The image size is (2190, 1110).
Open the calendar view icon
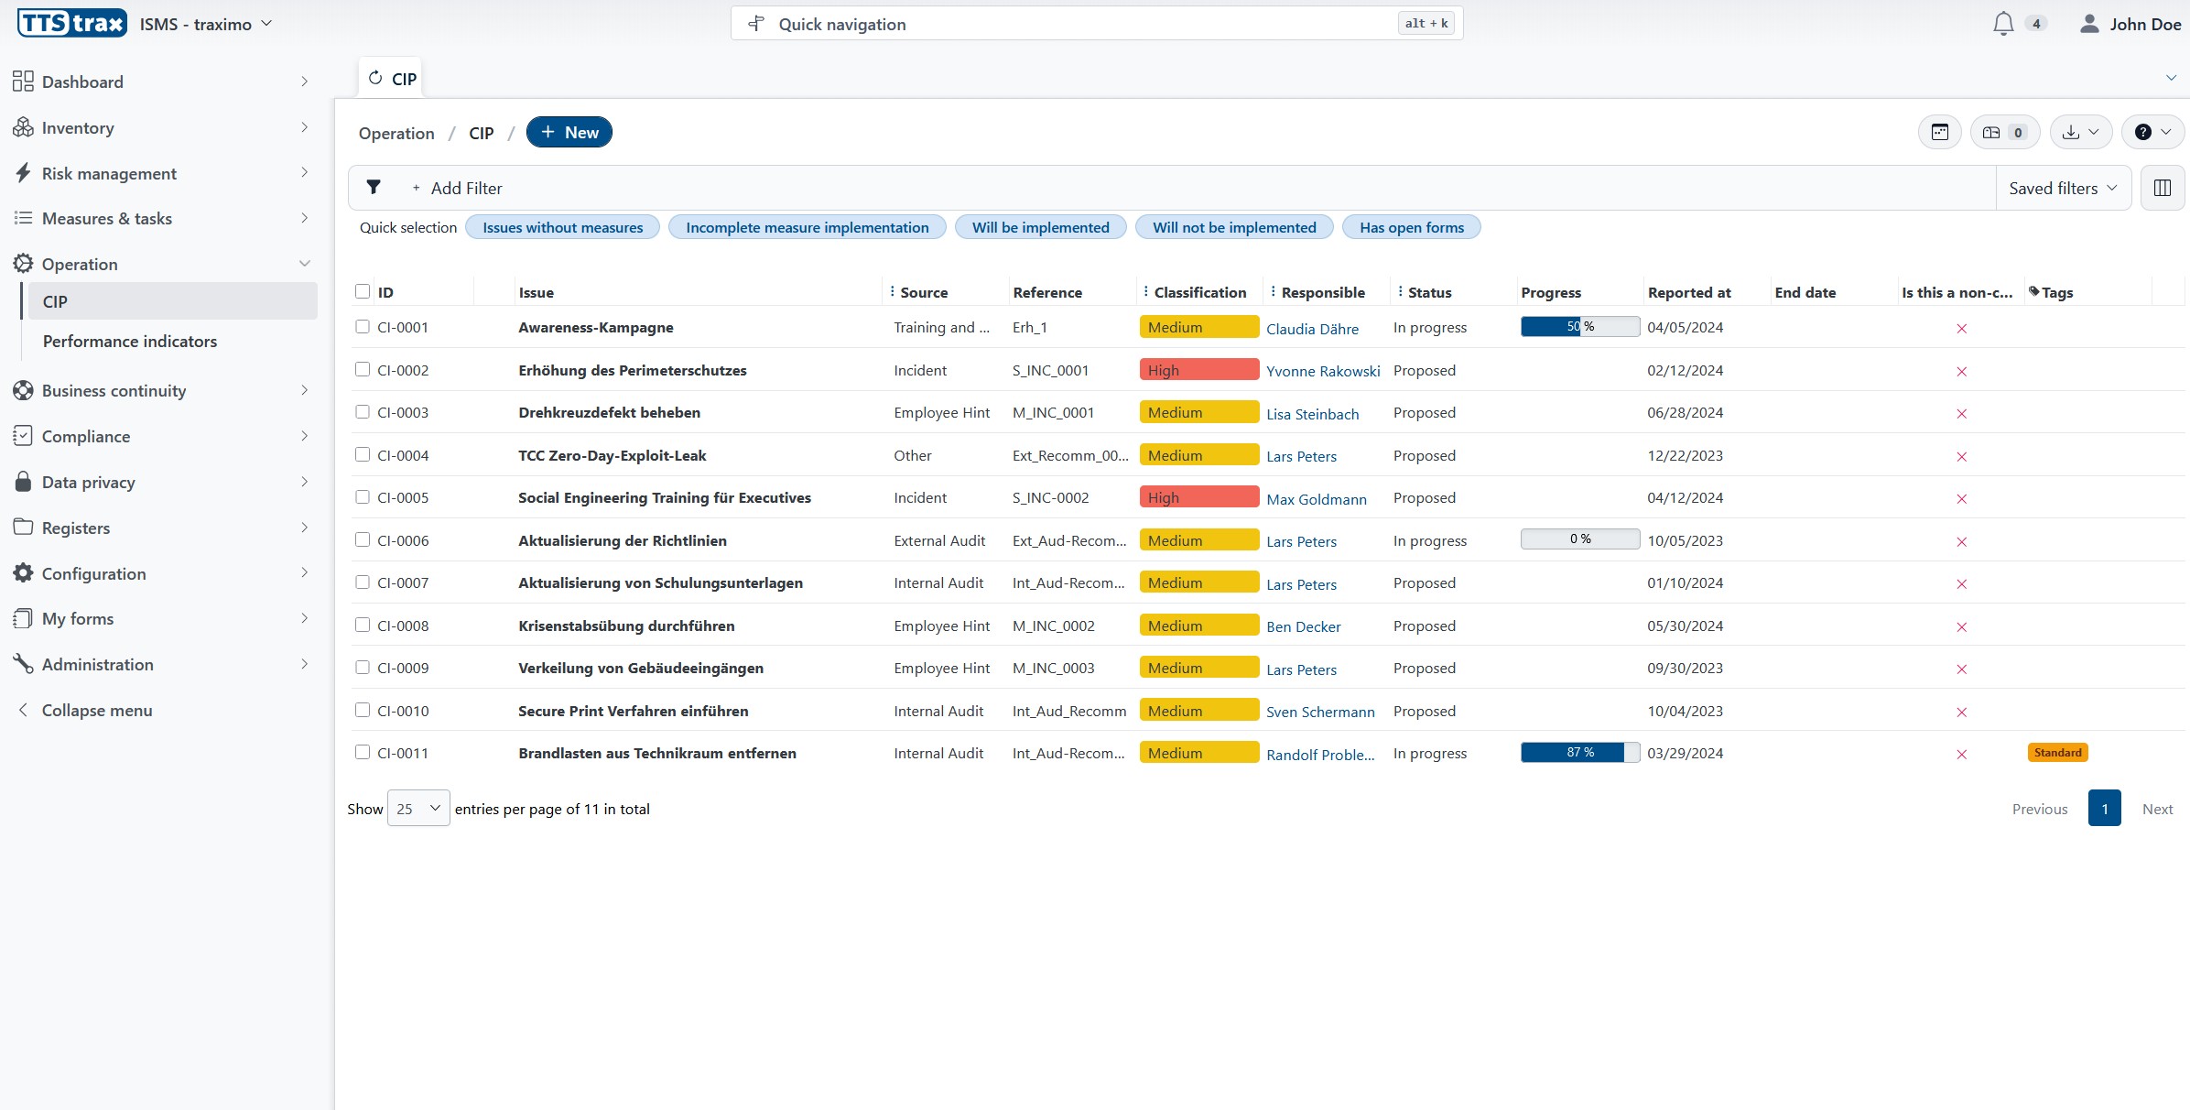click(x=1939, y=133)
